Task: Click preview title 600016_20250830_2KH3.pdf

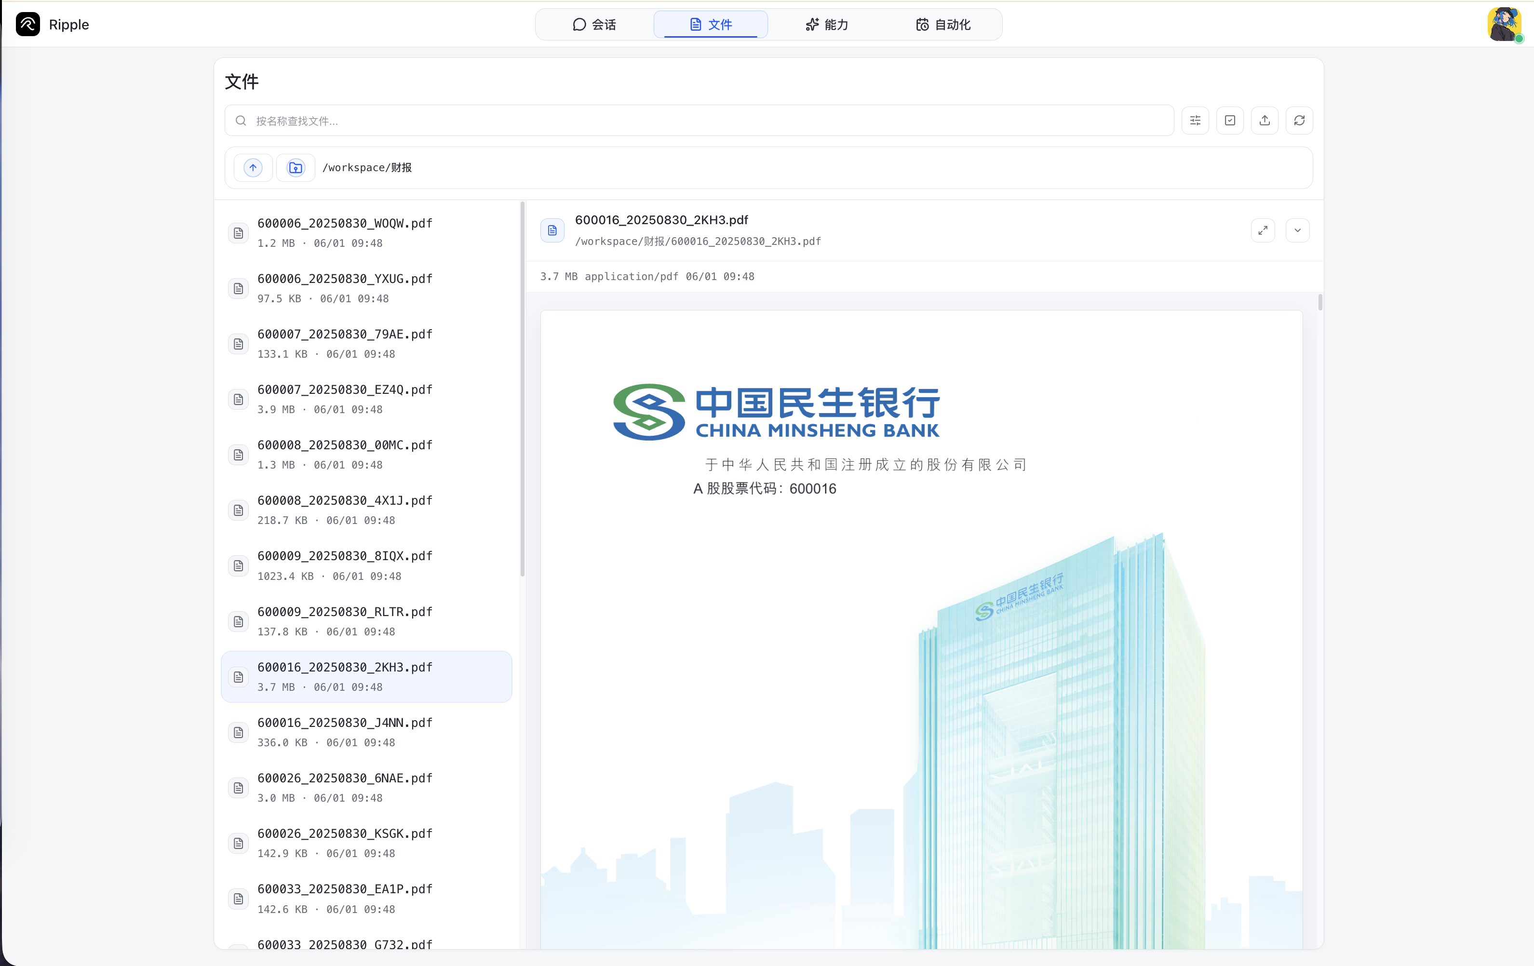Action: pos(661,220)
